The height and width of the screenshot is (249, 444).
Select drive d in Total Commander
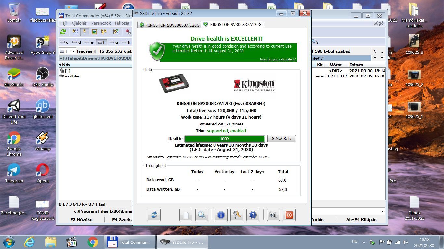(77, 42)
